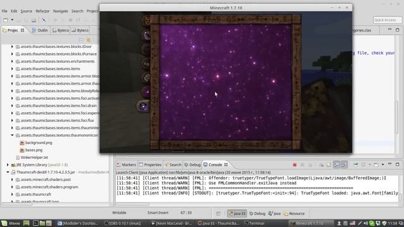Expand assets.thaumicbases.textures.blocks.tFurnace package
Screen dimensions: 404x227
coord(12,54)
